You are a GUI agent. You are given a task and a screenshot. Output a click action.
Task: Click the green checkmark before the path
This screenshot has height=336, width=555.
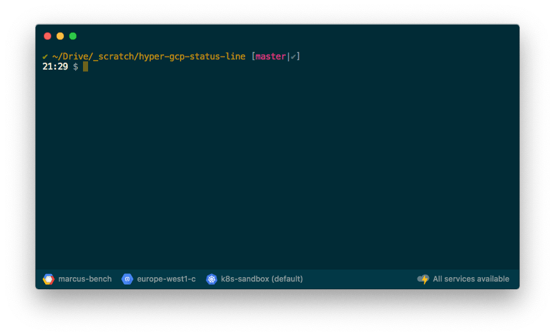[x=45, y=56]
